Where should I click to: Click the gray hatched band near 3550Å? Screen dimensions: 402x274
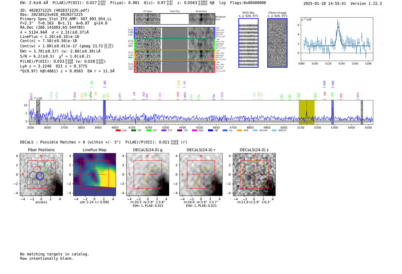click(x=38, y=112)
